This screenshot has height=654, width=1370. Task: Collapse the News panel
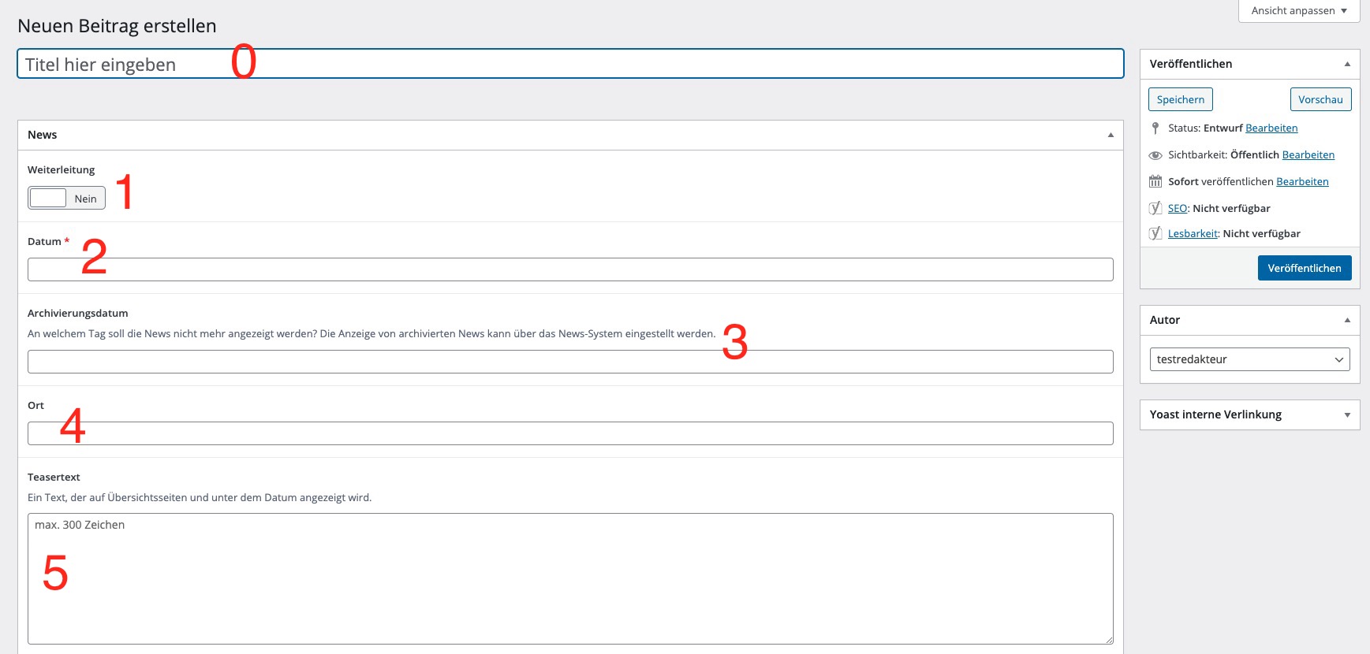pos(1111,135)
